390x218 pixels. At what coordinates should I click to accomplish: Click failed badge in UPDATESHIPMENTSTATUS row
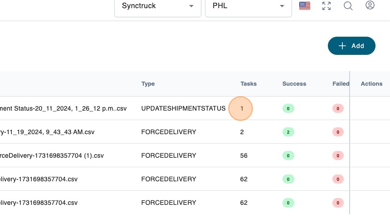click(x=337, y=109)
